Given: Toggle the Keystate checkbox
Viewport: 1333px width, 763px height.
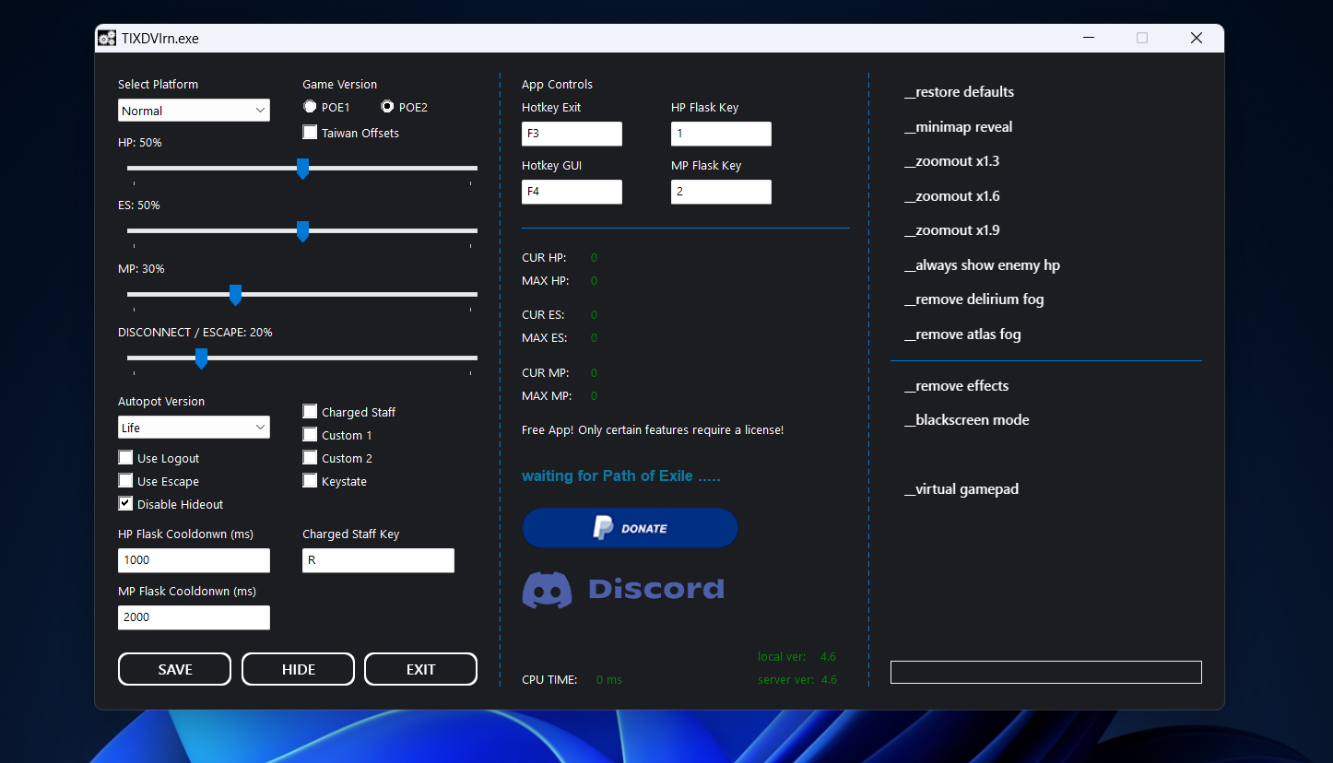Looking at the screenshot, I should (x=310, y=481).
